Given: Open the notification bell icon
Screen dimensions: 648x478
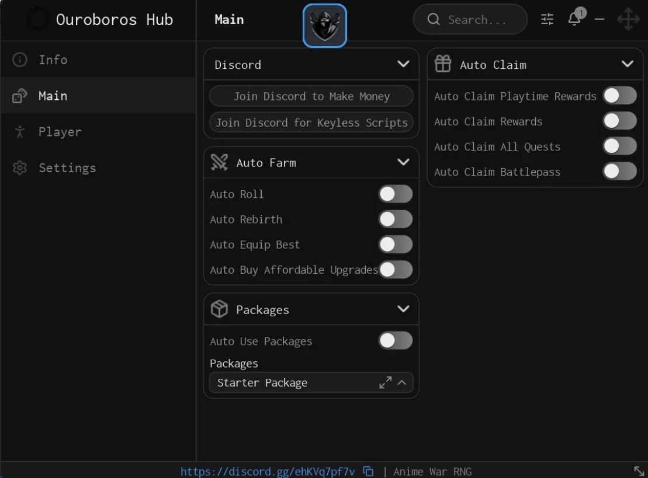Looking at the screenshot, I should coord(576,19).
